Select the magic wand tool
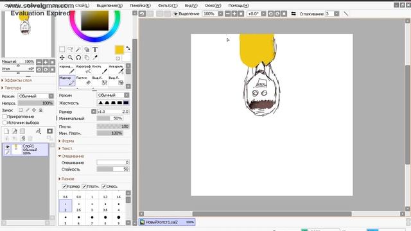 tap(78, 49)
